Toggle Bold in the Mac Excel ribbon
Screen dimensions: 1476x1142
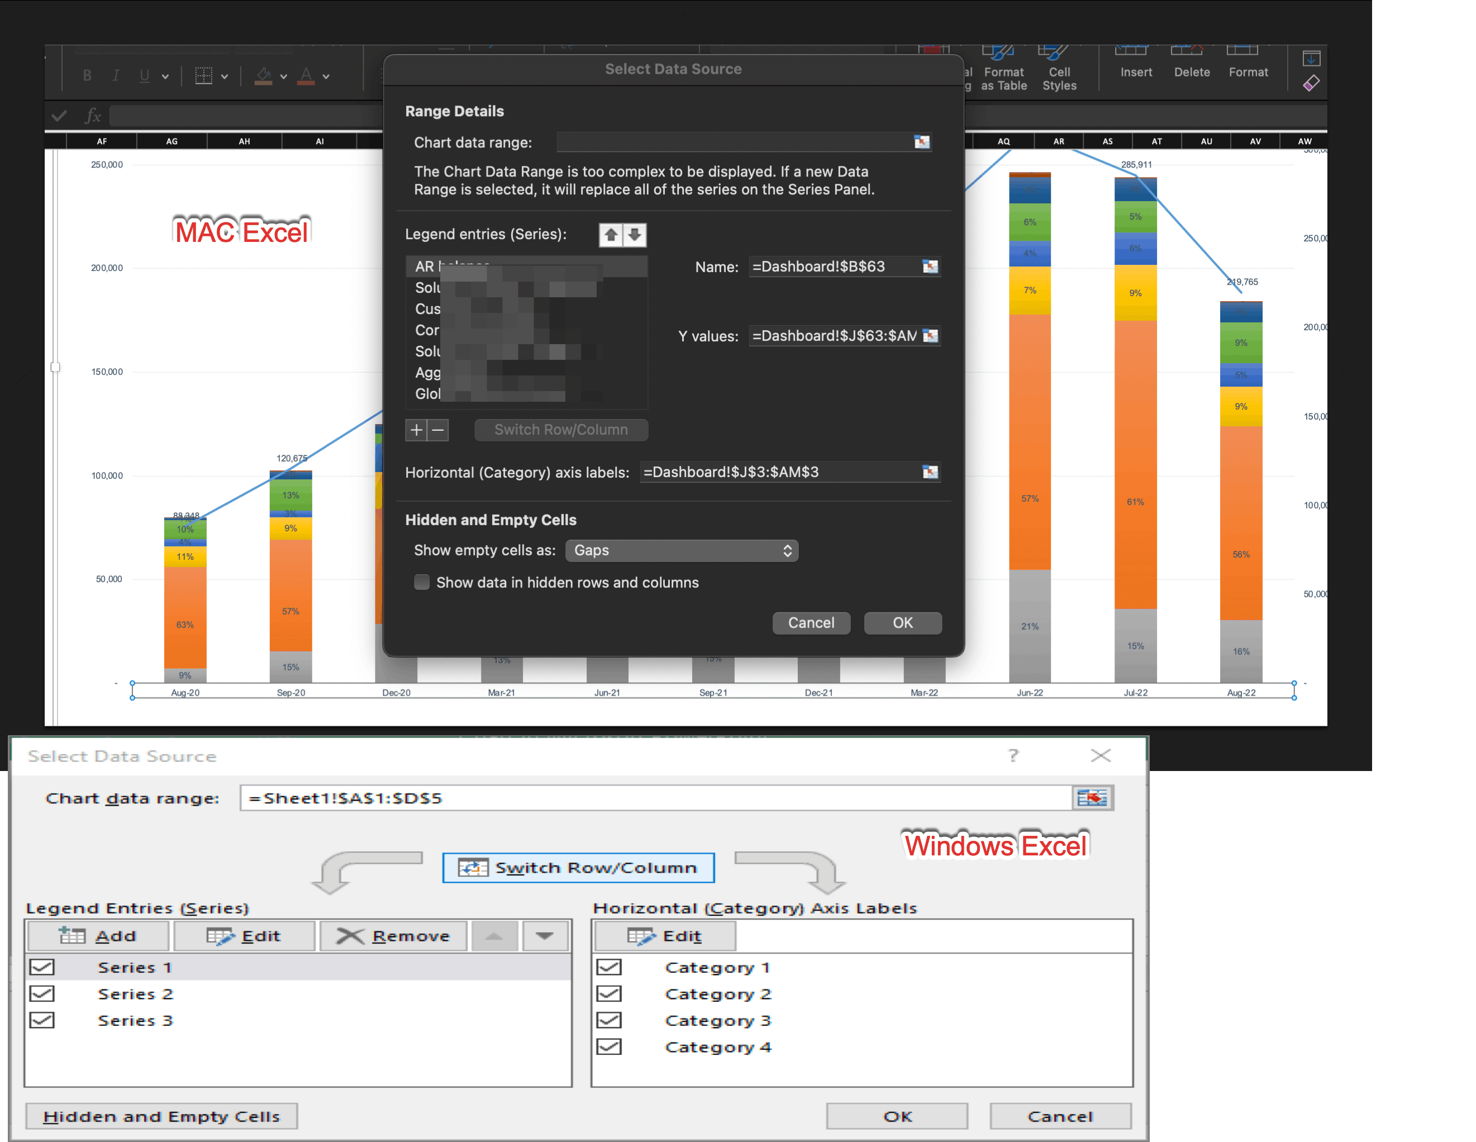(x=87, y=75)
